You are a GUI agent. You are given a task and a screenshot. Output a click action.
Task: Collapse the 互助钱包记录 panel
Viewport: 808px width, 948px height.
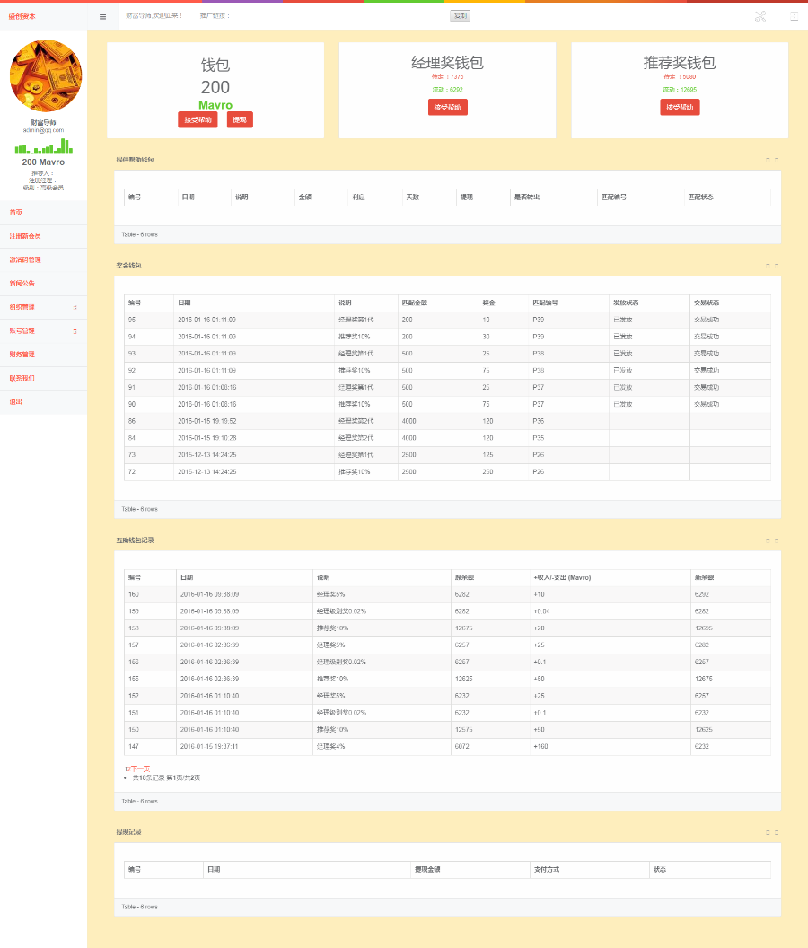click(768, 540)
